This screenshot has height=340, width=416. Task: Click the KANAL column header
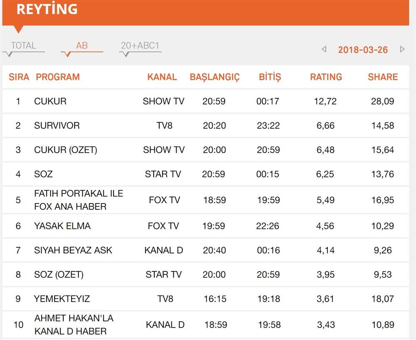162,77
